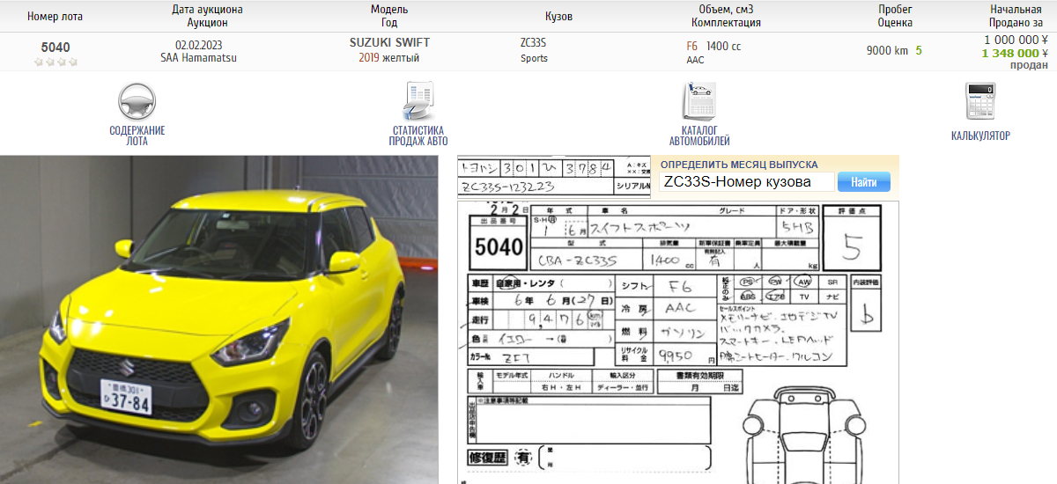Viewport: 1057px width, 484px height.
Task: Click the 'КАЛЬКУЛЯТОР' link
Action: click(980, 136)
